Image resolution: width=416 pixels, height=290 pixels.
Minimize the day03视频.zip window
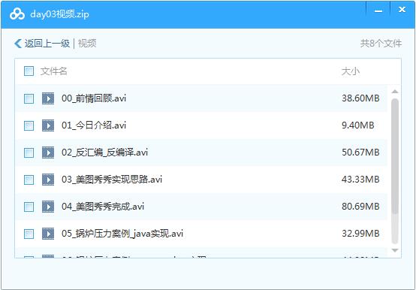[378, 11]
